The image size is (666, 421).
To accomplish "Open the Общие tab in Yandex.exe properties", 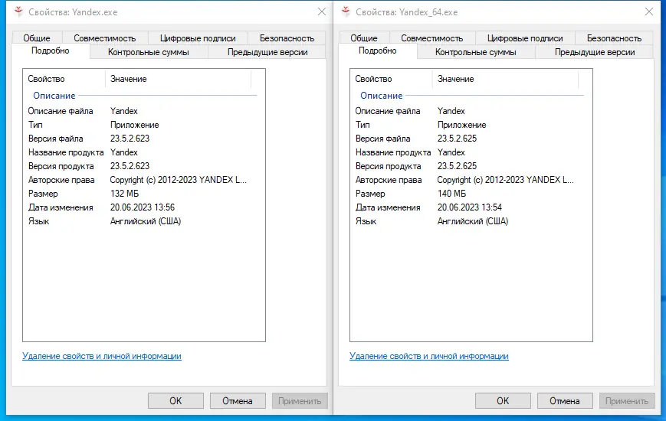I will (x=37, y=38).
